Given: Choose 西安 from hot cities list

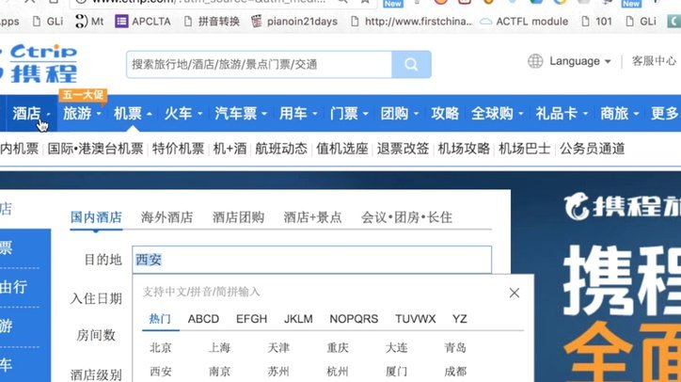Looking at the screenshot, I should pyautogui.click(x=161, y=372).
